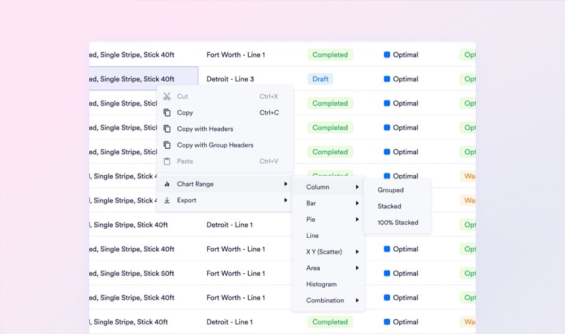Select Copy with Headers
565x334 pixels.
click(224, 129)
